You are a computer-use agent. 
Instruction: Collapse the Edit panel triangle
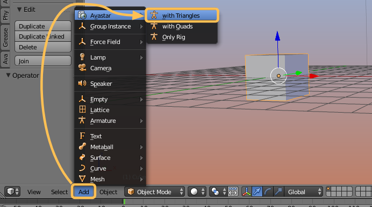click(19, 10)
